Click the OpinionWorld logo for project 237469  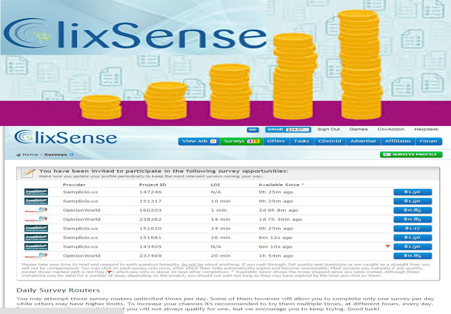[36, 256]
